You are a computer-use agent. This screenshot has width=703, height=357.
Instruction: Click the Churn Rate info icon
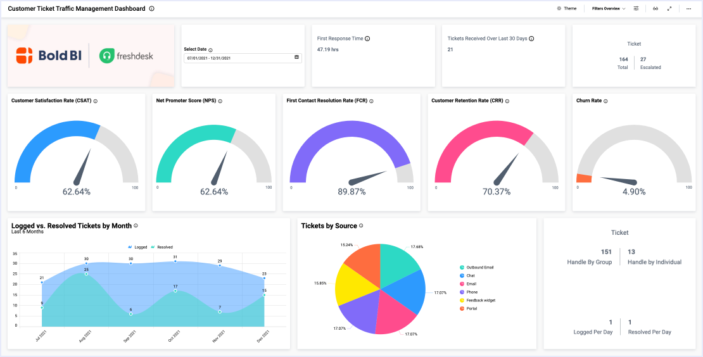tap(605, 101)
